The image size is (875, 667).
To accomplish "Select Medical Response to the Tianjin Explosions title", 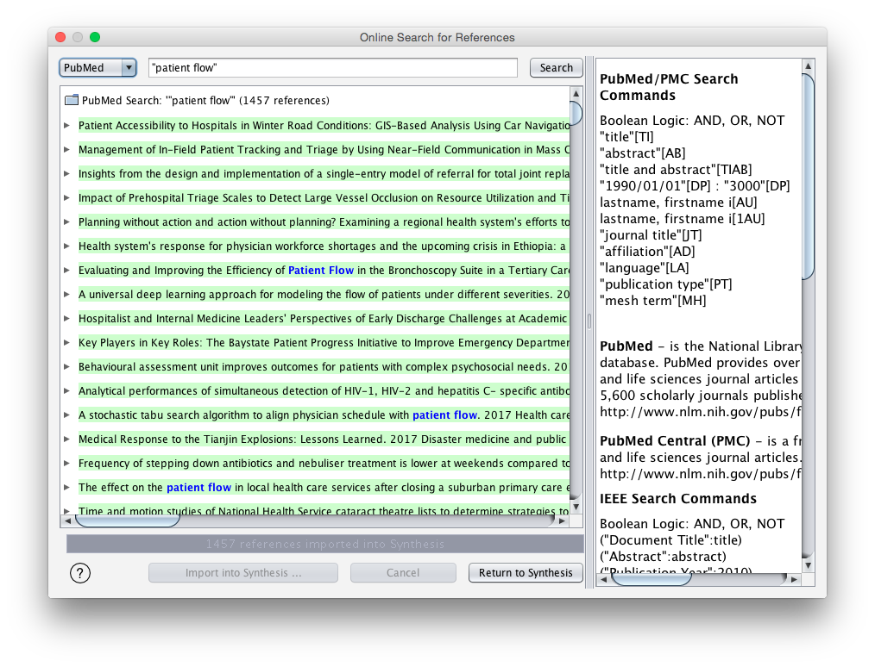I will coord(324,439).
